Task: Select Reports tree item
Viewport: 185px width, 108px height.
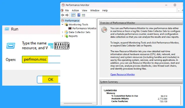Action: tap(73, 36)
